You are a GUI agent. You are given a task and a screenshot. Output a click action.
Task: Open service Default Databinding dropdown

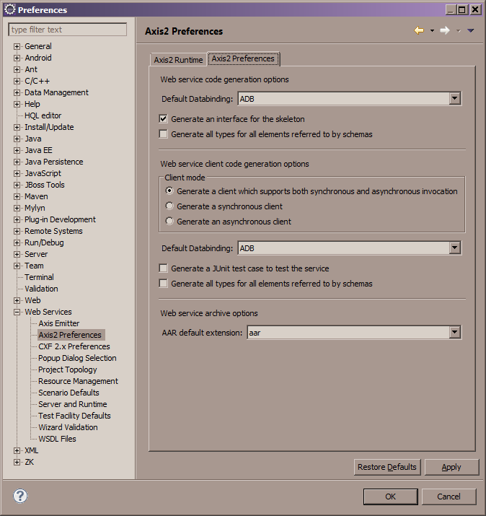click(x=455, y=98)
